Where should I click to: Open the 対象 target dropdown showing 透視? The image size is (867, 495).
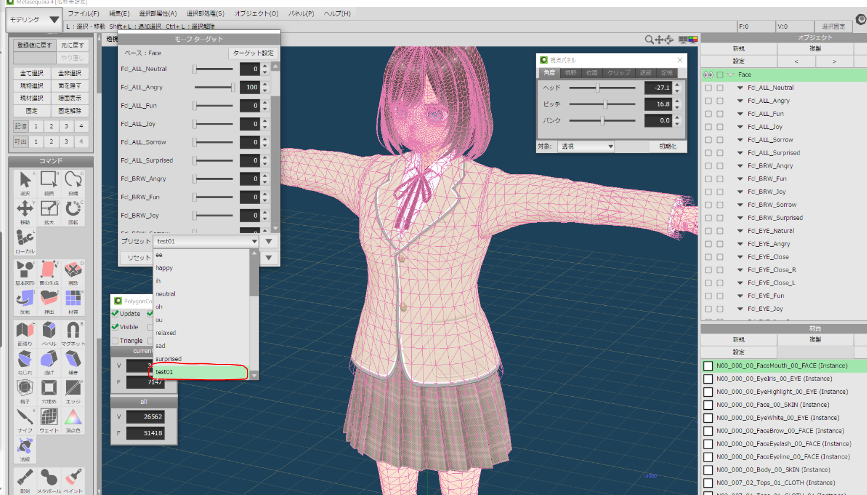pyautogui.click(x=586, y=146)
